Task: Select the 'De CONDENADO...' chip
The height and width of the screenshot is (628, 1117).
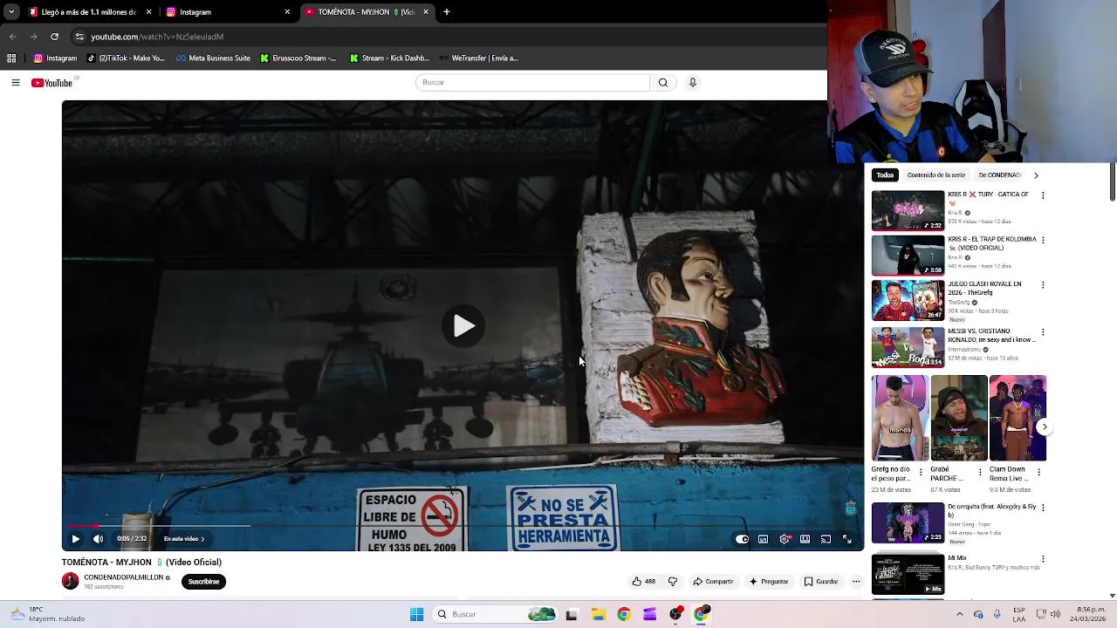Action: [x=1000, y=175]
